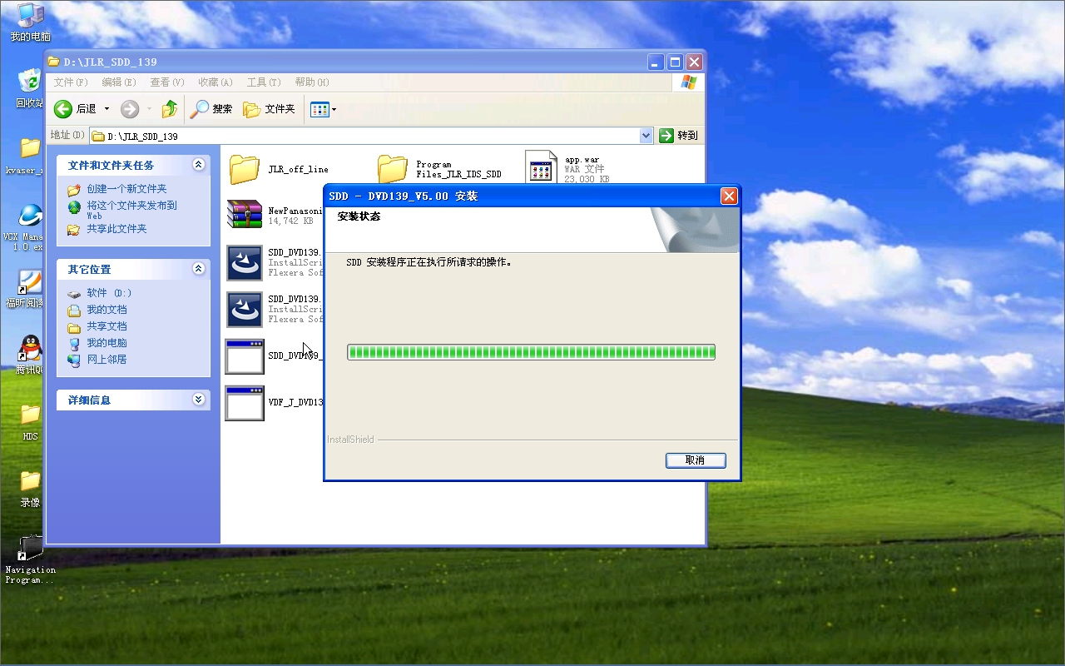The image size is (1065, 666).
Task: Click the 地址(D) label
Action: tap(67, 136)
